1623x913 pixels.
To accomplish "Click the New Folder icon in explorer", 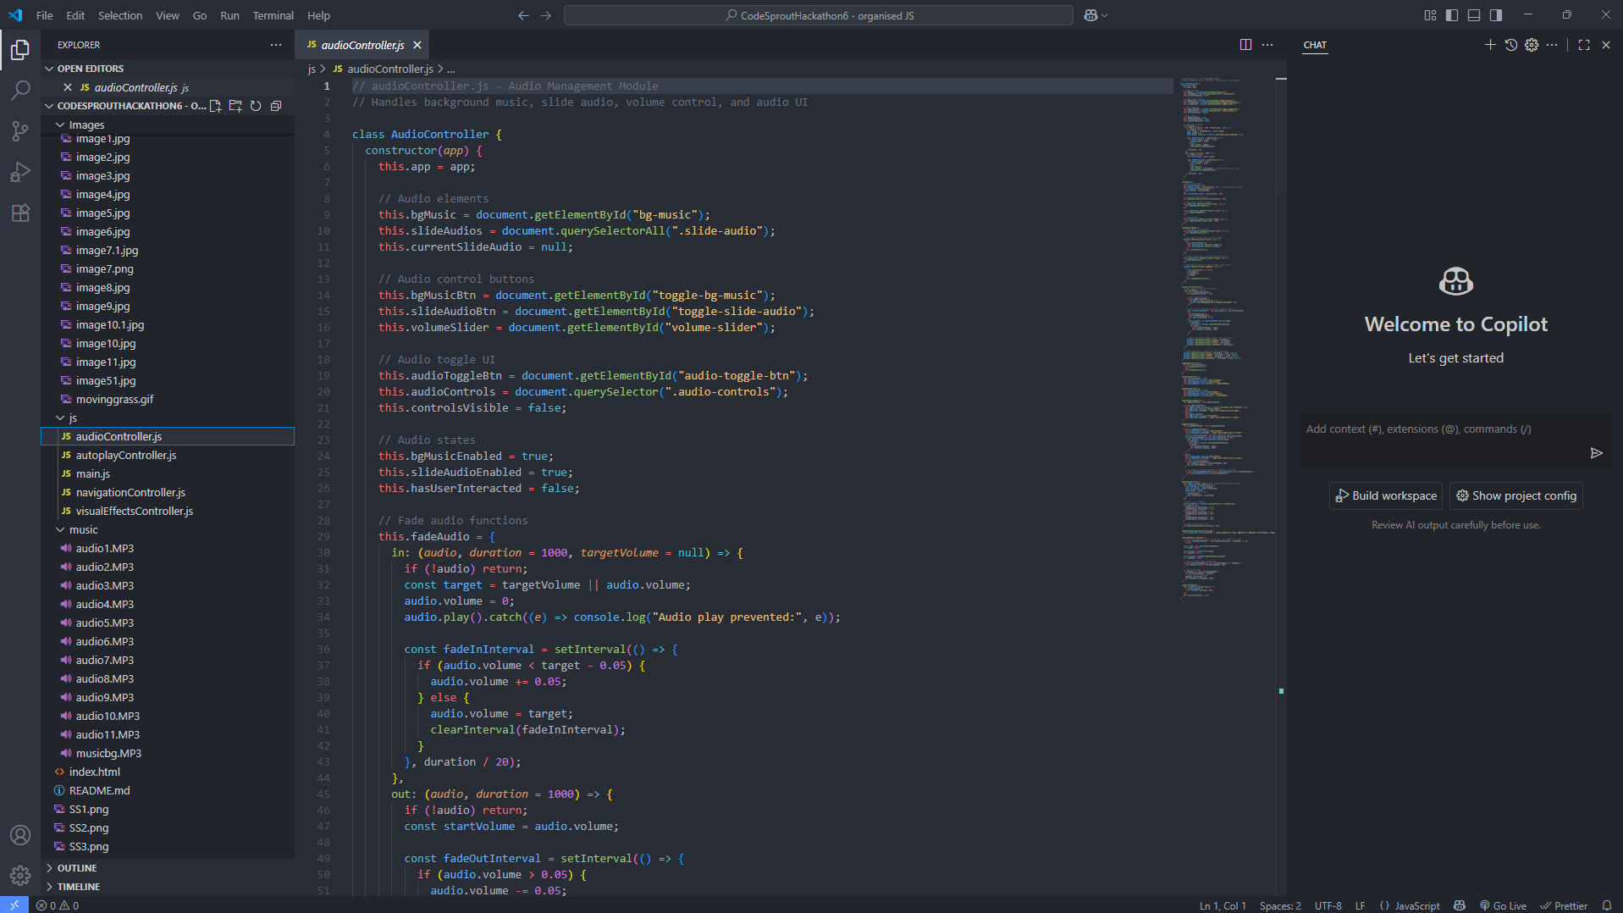I will tap(235, 106).
